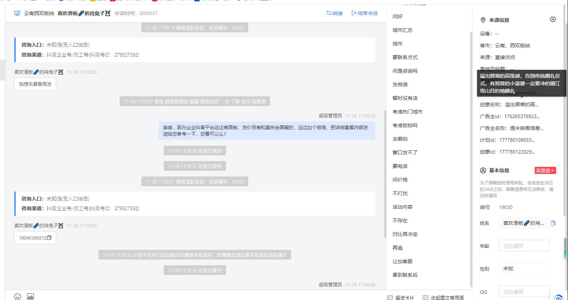This screenshot has width=568, height=300.
Task: Click the 计划id value
Action: (x=517, y=140)
